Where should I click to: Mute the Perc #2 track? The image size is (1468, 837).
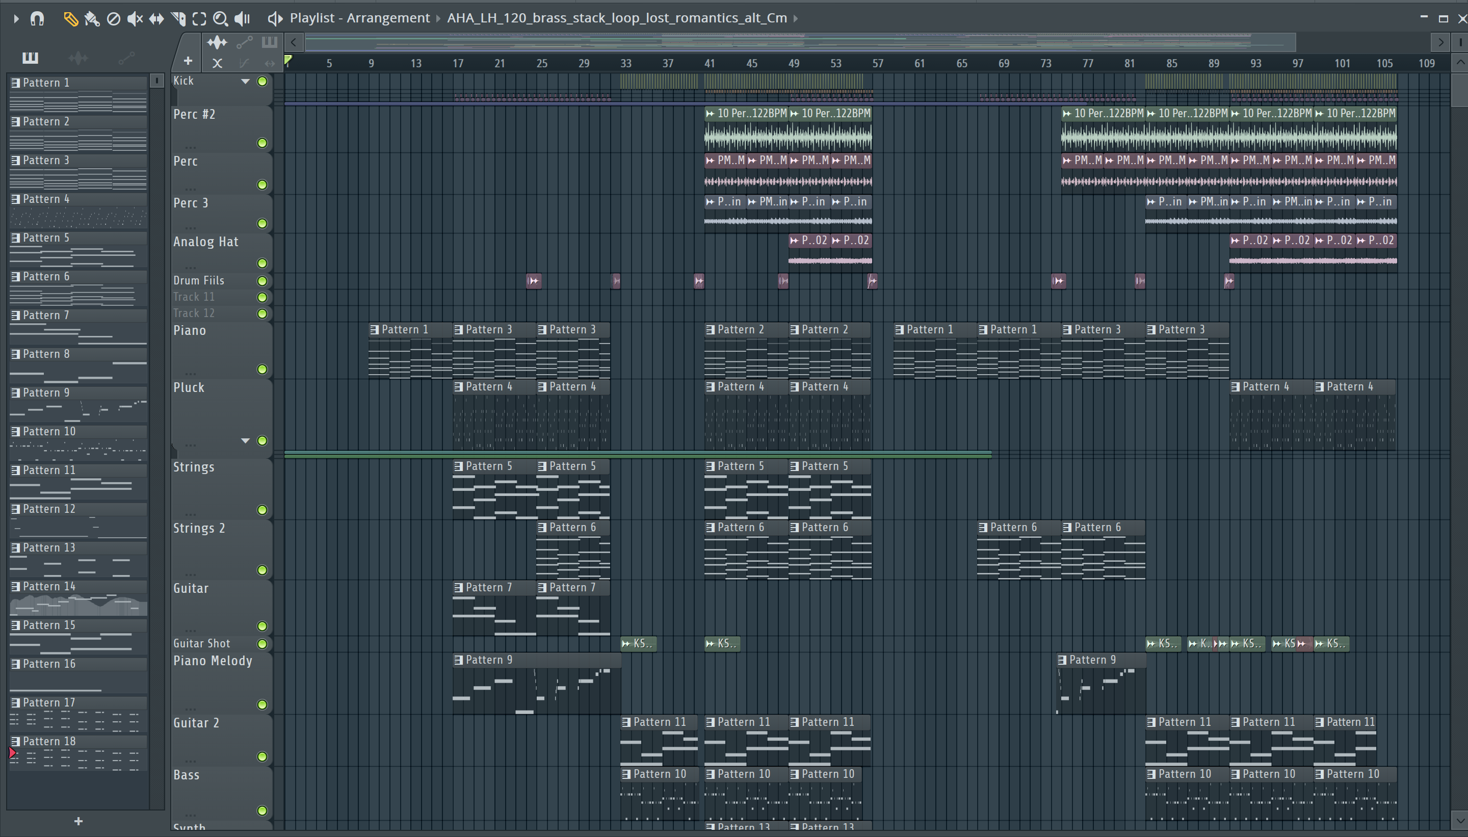pos(262,143)
